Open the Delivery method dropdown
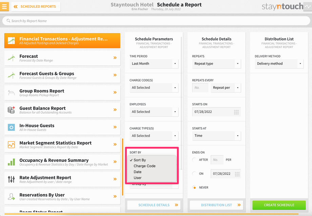The width and height of the screenshot is (312, 216). [279, 64]
